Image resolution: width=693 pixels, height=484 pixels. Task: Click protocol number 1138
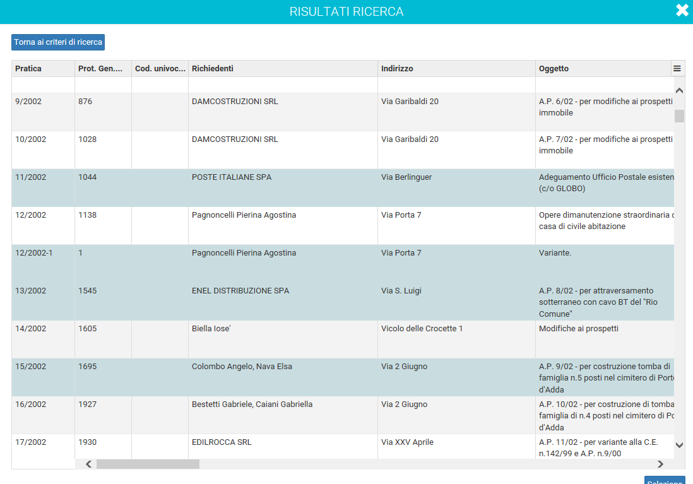(88, 215)
